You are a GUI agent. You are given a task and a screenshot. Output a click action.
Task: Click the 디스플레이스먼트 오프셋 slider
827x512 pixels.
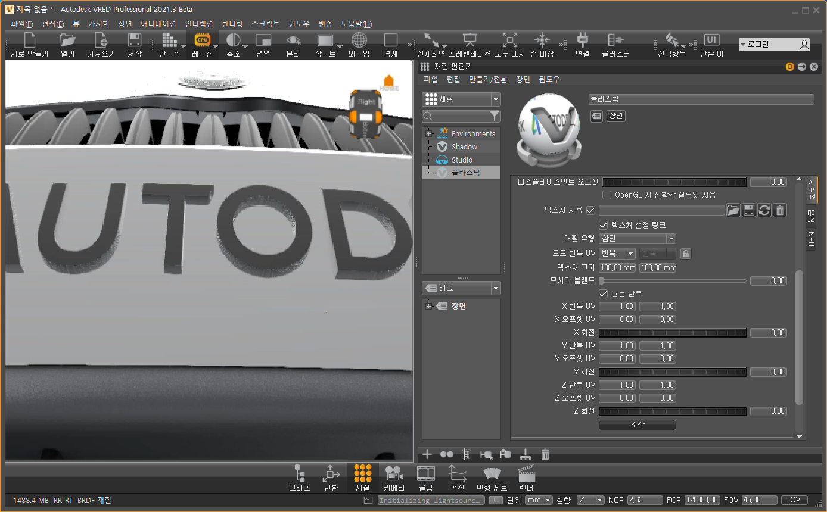[x=673, y=182]
